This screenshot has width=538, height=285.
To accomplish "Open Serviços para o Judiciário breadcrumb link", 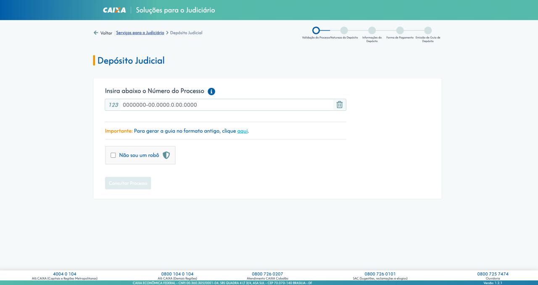I will point(140,33).
